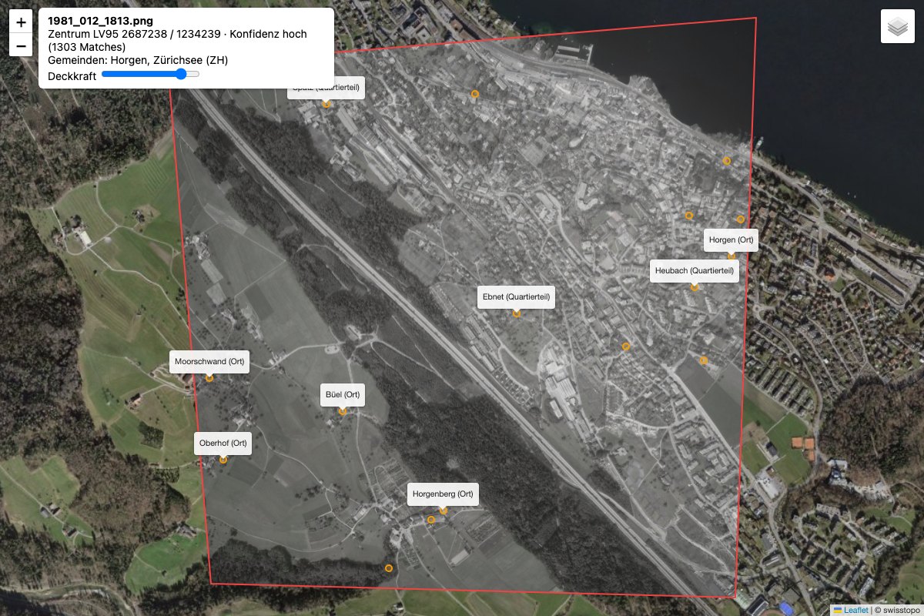This screenshot has width=924, height=616.
Task: Click marker below Horgen (Ort) label
Action: tap(731, 256)
